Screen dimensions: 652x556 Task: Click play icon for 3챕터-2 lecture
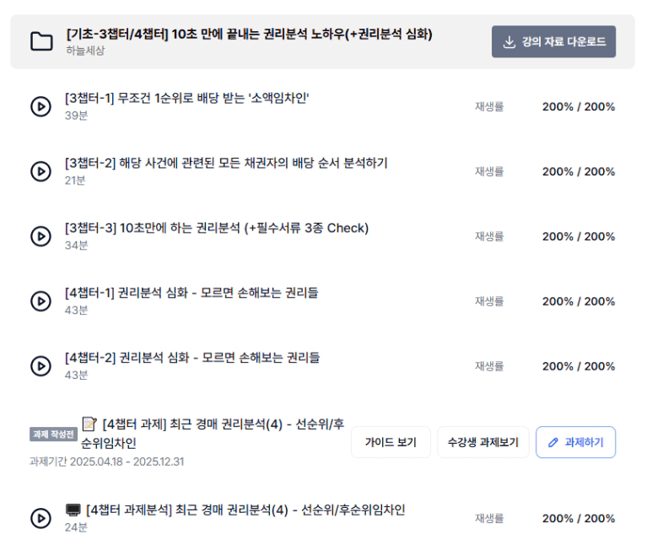click(x=40, y=171)
